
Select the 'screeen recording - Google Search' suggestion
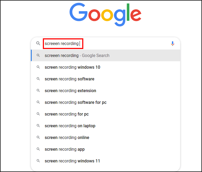(77, 56)
